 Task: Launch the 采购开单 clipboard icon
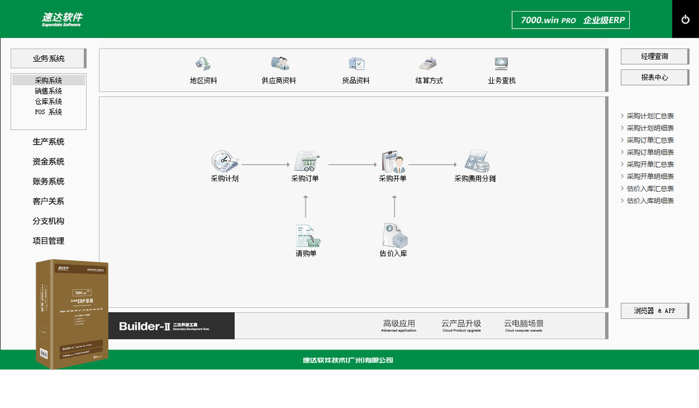pos(393,161)
